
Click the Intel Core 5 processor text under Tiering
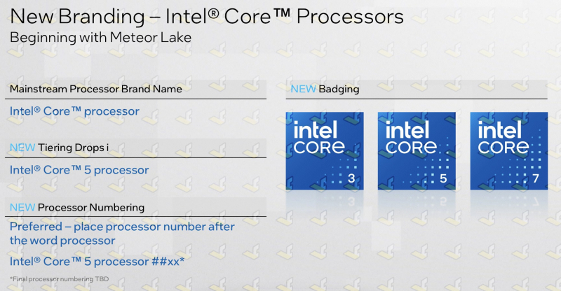click(x=79, y=170)
